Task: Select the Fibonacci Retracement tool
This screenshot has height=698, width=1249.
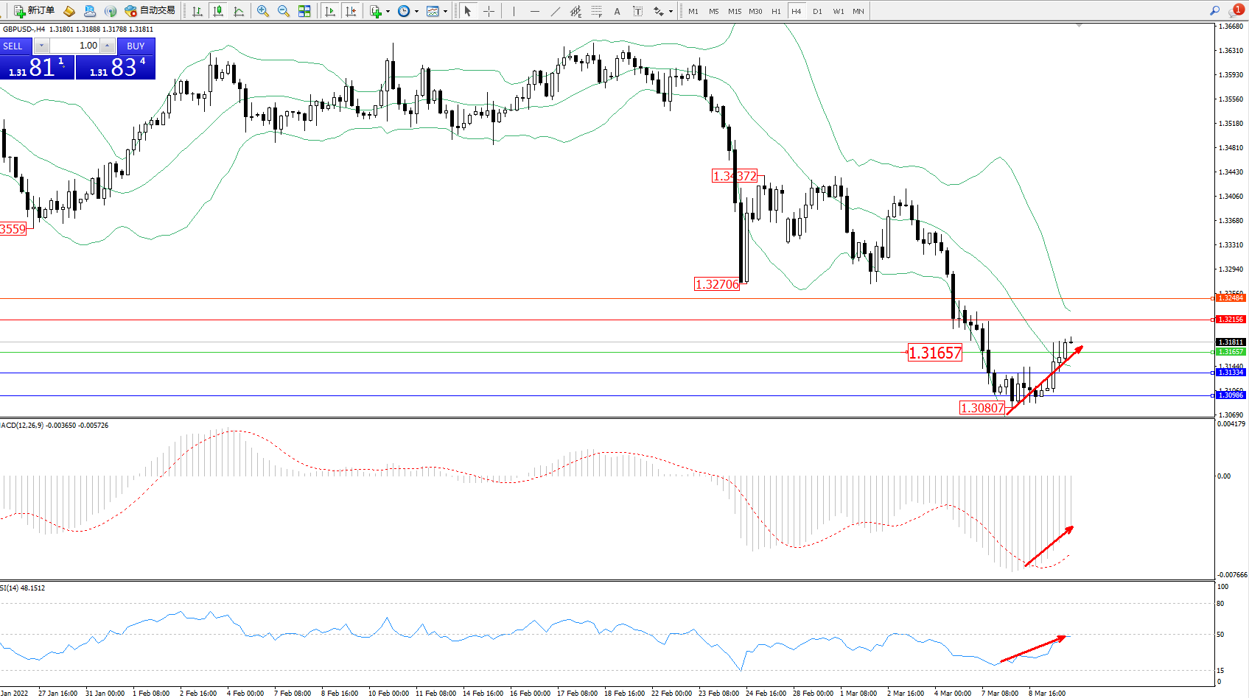Action: pos(597,11)
